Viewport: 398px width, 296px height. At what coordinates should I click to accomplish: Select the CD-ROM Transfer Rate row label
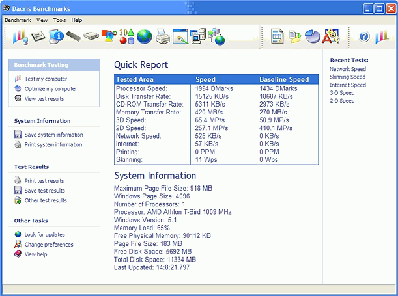point(150,104)
